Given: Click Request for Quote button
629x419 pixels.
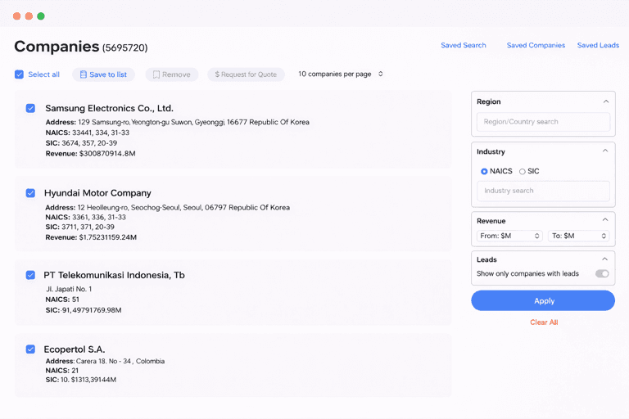Looking at the screenshot, I should point(246,74).
